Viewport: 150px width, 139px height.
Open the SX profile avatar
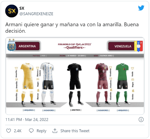11,11
